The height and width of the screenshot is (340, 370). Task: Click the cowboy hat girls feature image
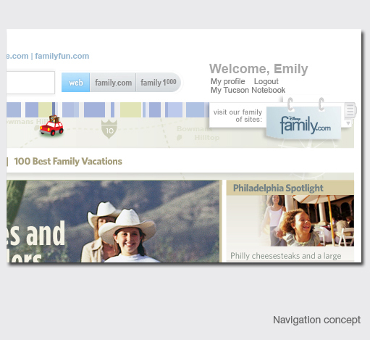pos(113,221)
